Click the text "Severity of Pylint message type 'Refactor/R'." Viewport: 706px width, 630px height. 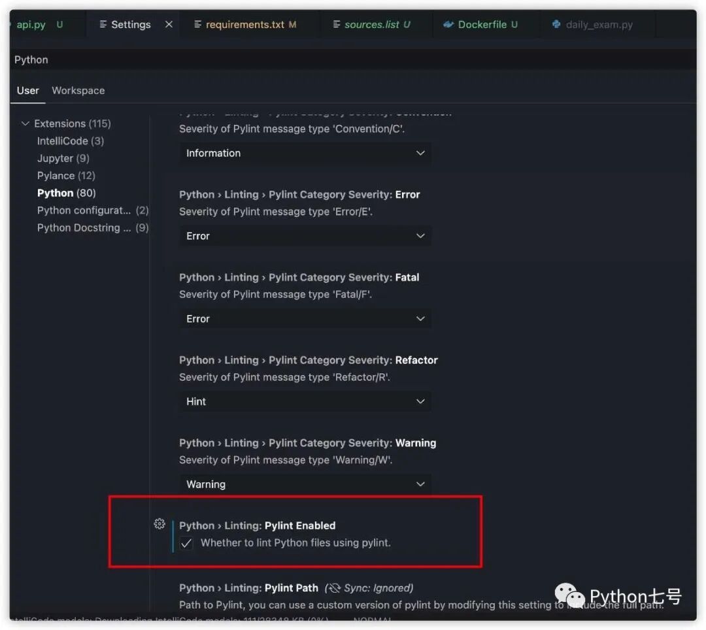pyautogui.click(x=284, y=378)
